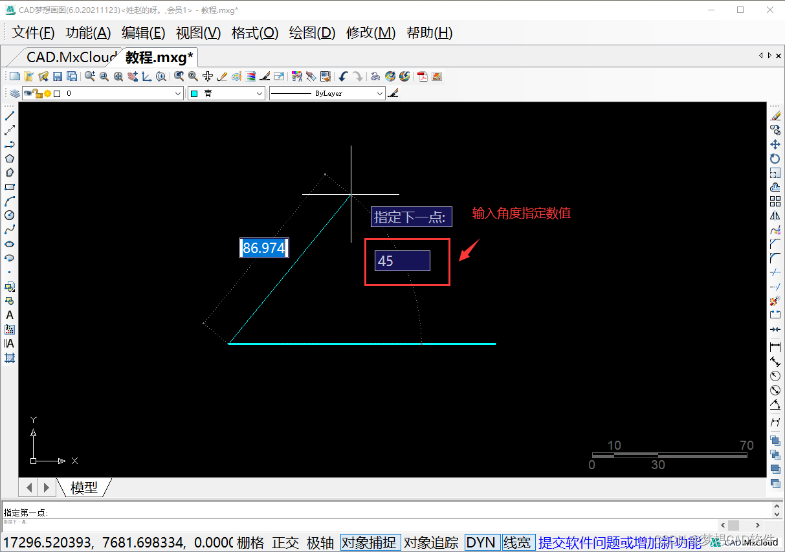
Task: Select the Mirror tool
Action: [x=775, y=215]
